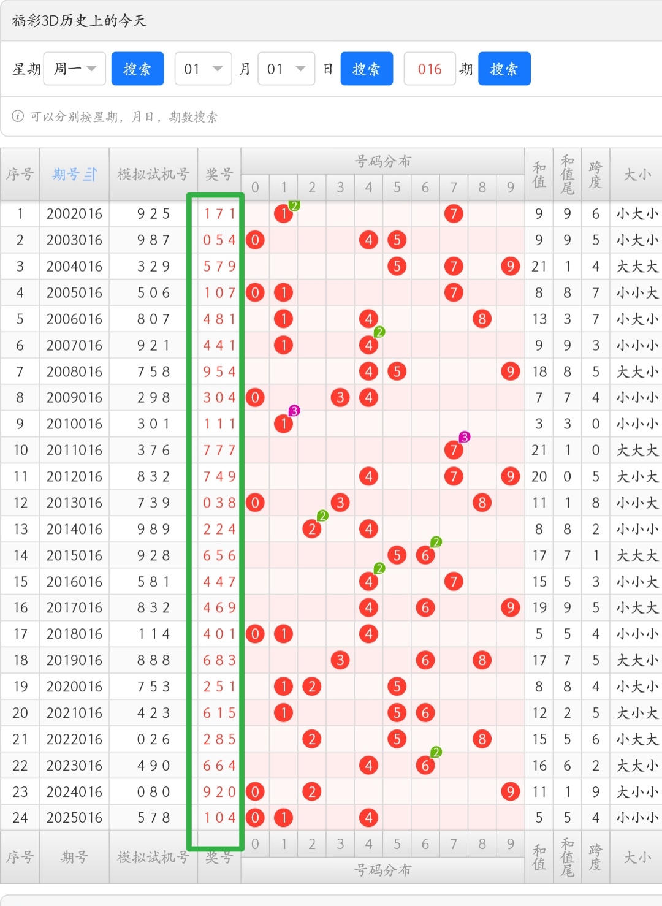Viewport: 662px width, 906px height.
Task: Click green badge 2 in row 2015016
Action: tap(436, 542)
